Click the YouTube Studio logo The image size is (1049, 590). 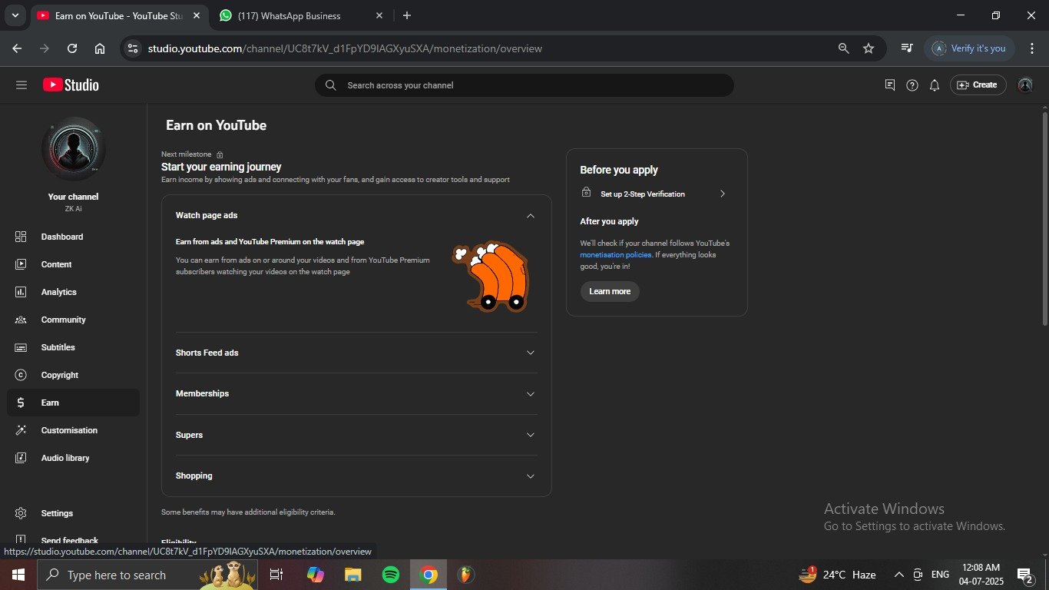click(71, 85)
